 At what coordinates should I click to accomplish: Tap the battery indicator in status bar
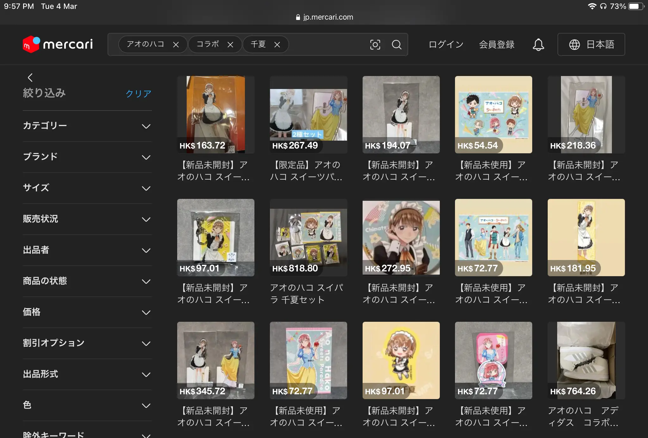(x=636, y=6)
